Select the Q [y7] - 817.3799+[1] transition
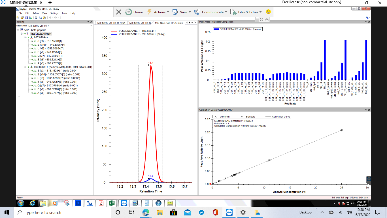This screenshot has height=218, width=387. tap(50, 56)
